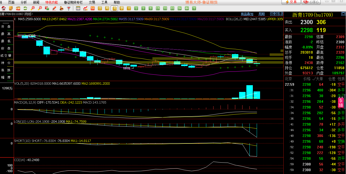Switch to quarterly (季) K-line

[122, 8]
